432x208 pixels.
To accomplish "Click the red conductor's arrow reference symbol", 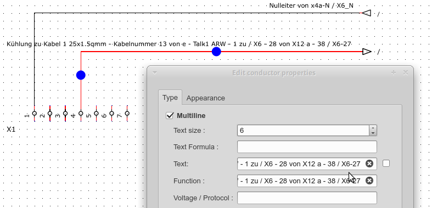I will [367, 52].
